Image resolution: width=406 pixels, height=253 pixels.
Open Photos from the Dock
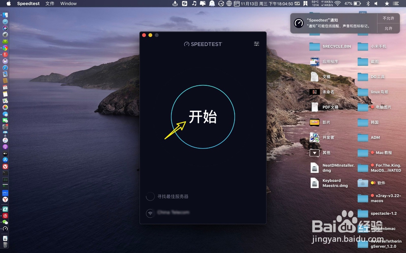click(x=5, y=107)
